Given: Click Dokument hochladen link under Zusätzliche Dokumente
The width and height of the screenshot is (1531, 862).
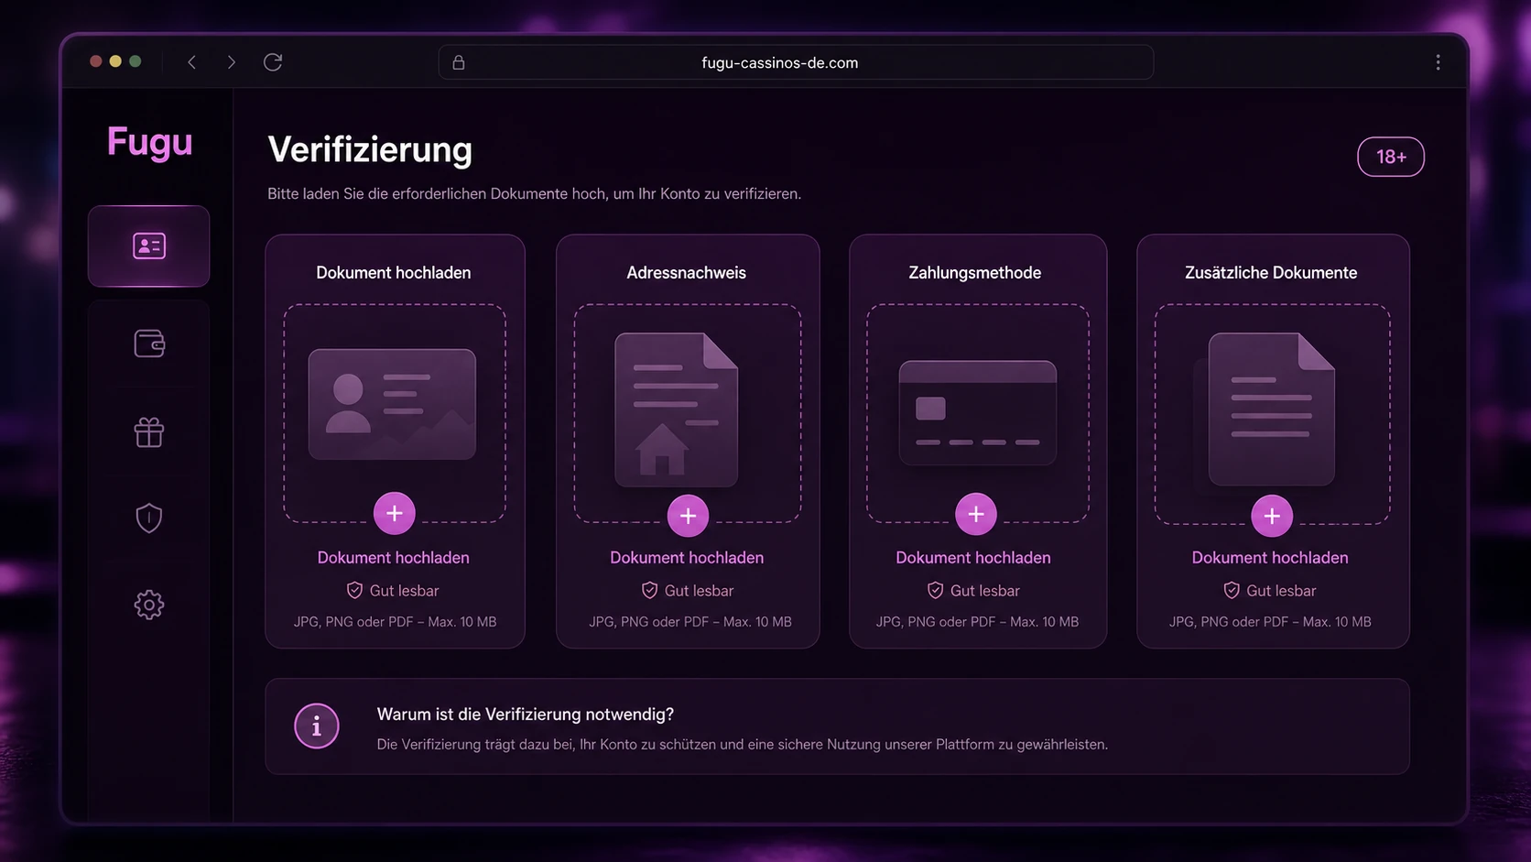Looking at the screenshot, I should (x=1270, y=558).
